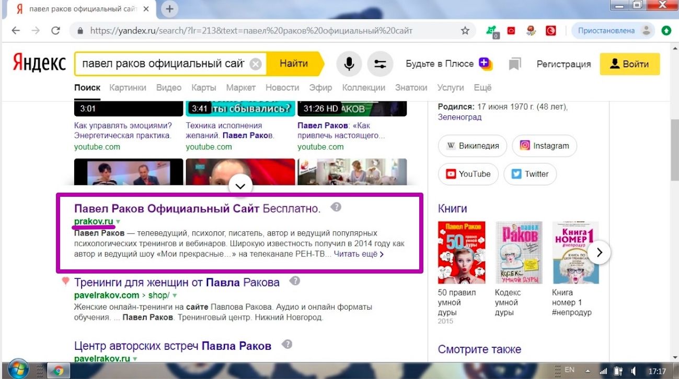679x379 pixels.
Task: Open Windows Start menu
Action: [x=18, y=370]
